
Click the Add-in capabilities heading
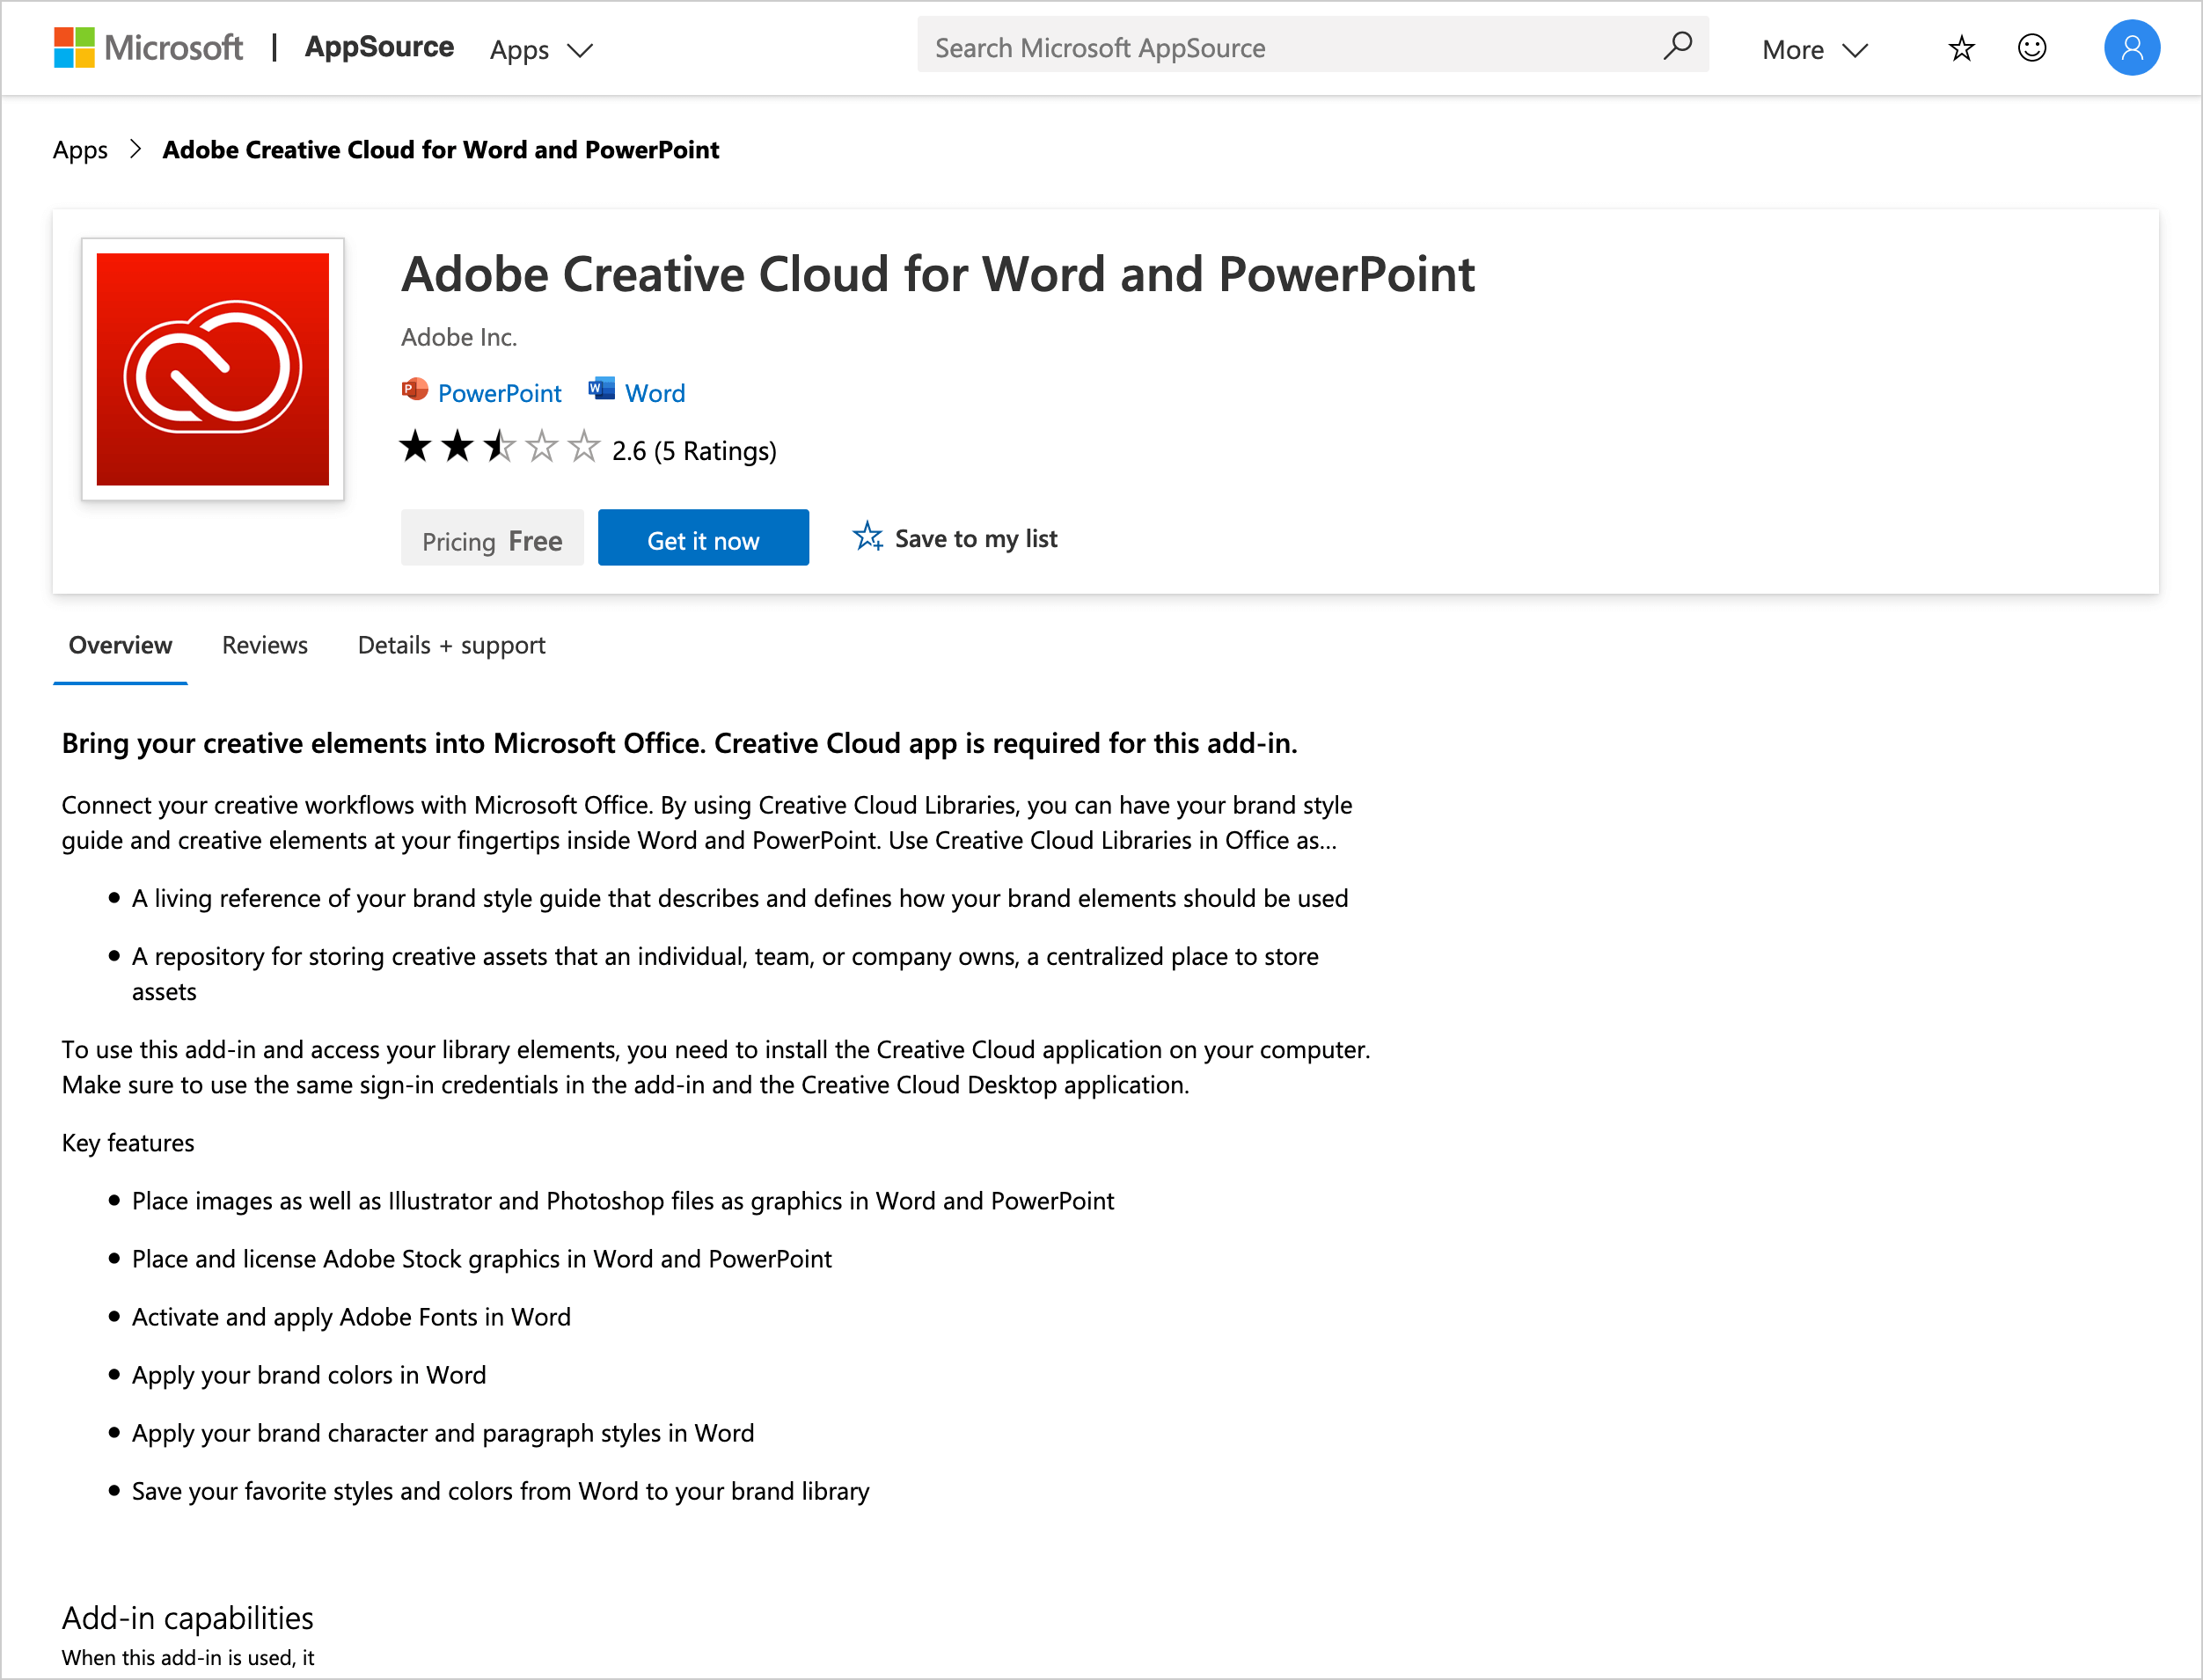click(188, 1618)
